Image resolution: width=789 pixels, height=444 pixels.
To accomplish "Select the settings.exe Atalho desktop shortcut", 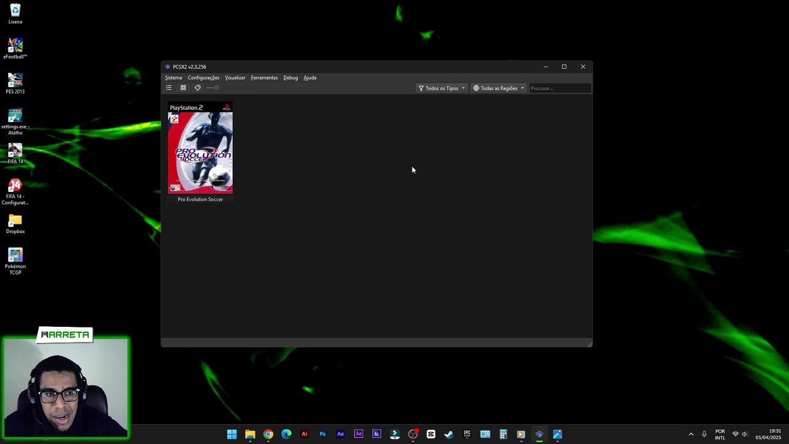I will tap(15, 121).
